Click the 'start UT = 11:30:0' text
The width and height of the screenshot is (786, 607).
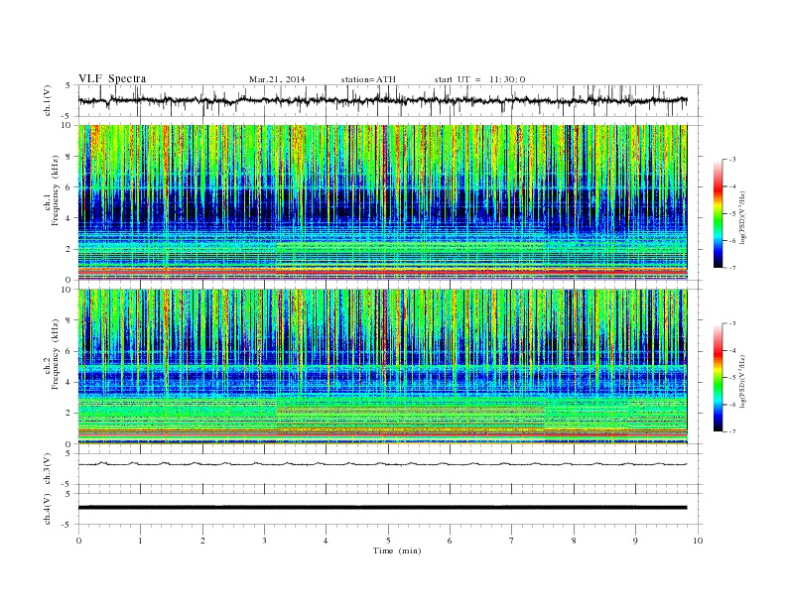coord(479,79)
